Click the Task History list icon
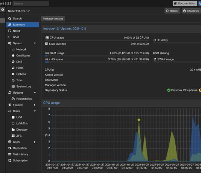Viewport: 201px width, 173px height. [x=10, y=154]
